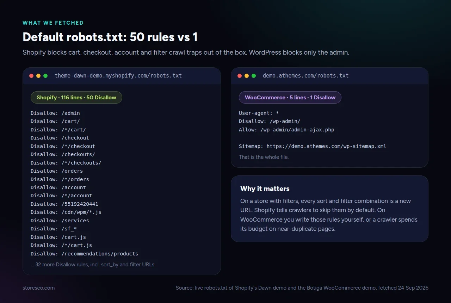Click storeseo.com in the footer
This screenshot has width=451, height=303.
(x=39, y=288)
